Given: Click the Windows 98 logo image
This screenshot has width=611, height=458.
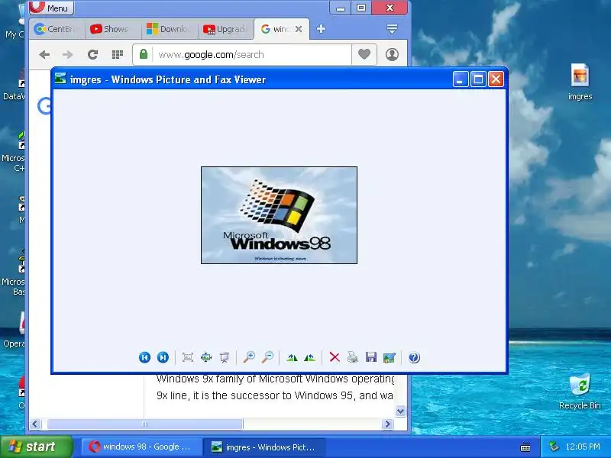Looking at the screenshot, I should (x=279, y=215).
